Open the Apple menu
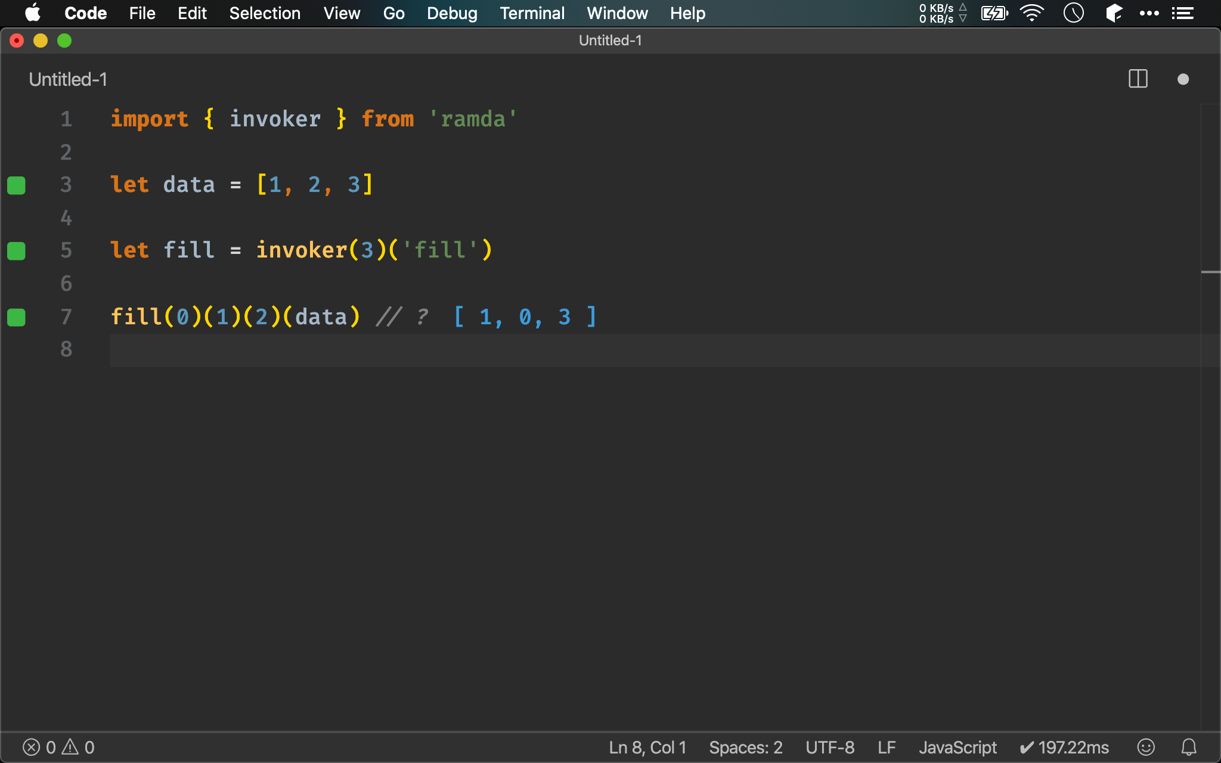 (x=33, y=13)
